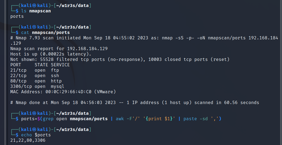
Task: Click the 'ls nmapscan' command text
Action: pyautogui.click(x=36, y=11)
